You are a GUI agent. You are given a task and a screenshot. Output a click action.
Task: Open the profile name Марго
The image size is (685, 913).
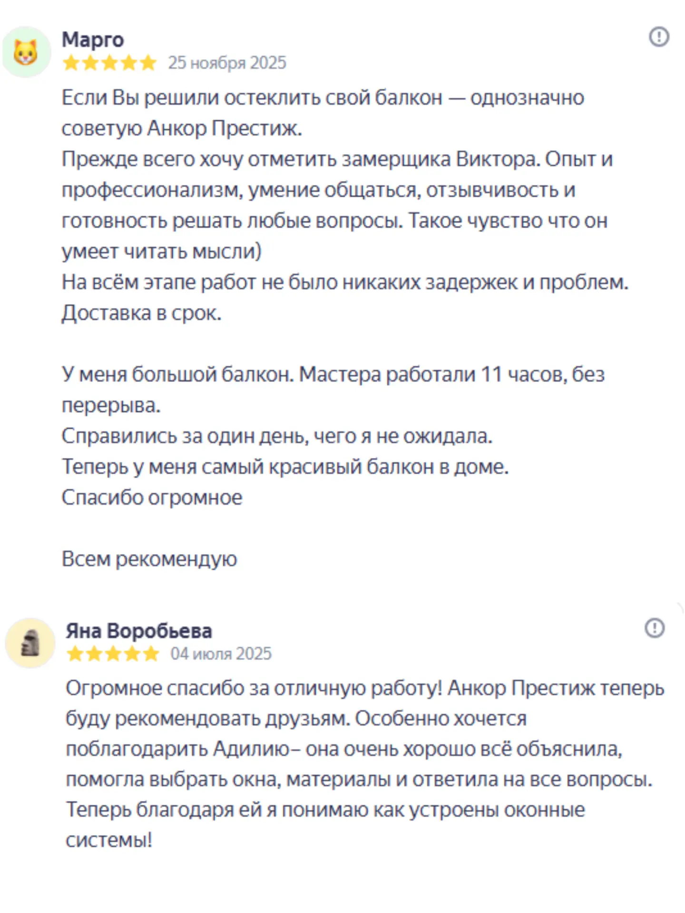pos(93,39)
